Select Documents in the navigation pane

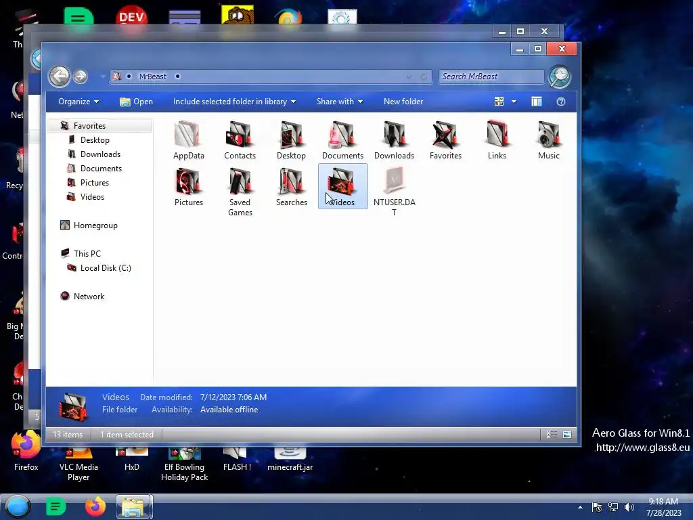101,169
